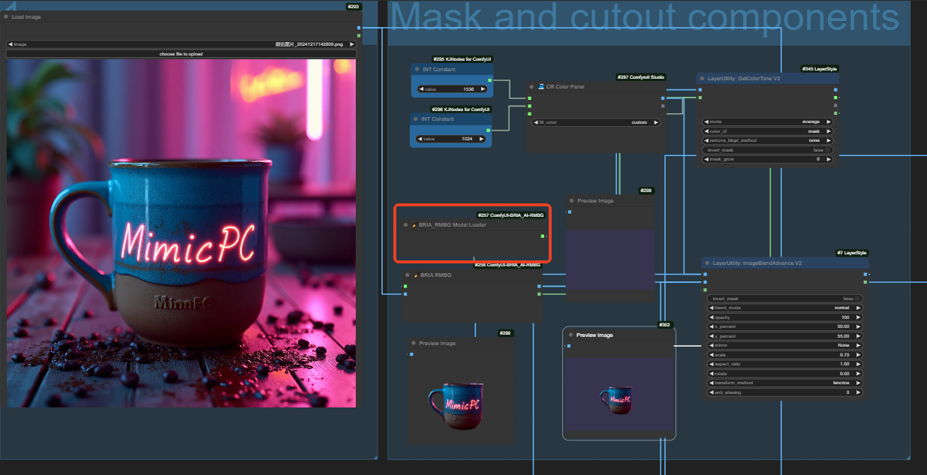Collapse the Load Image node via its dot

pos(6,17)
